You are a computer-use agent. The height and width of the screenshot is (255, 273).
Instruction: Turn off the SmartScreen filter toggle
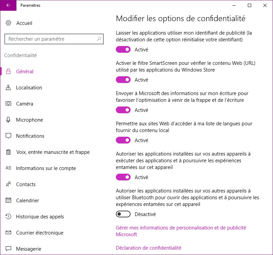[123, 80]
